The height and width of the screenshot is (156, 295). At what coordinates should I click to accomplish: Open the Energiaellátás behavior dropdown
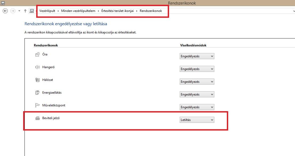click(x=197, y=94)
